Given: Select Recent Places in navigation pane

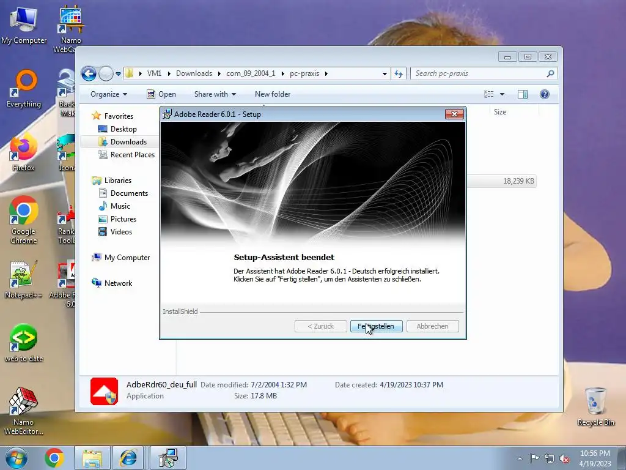Looking at the screenshot, I should point(132,155).
